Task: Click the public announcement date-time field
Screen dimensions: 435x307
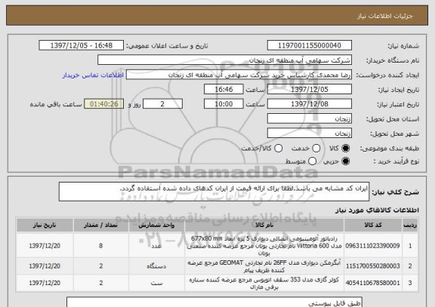Action: click(x=82, y=45)
